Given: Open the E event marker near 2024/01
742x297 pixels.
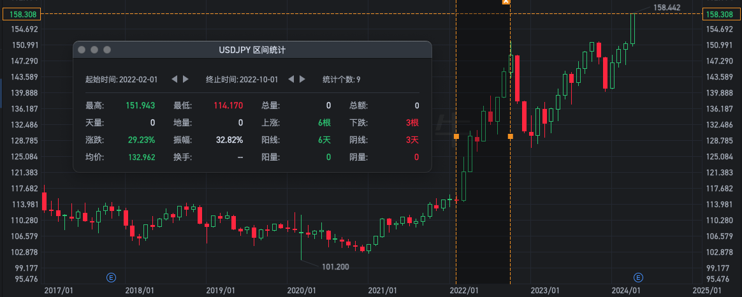Looking at the screenshot, I should (x=638, y=277).
